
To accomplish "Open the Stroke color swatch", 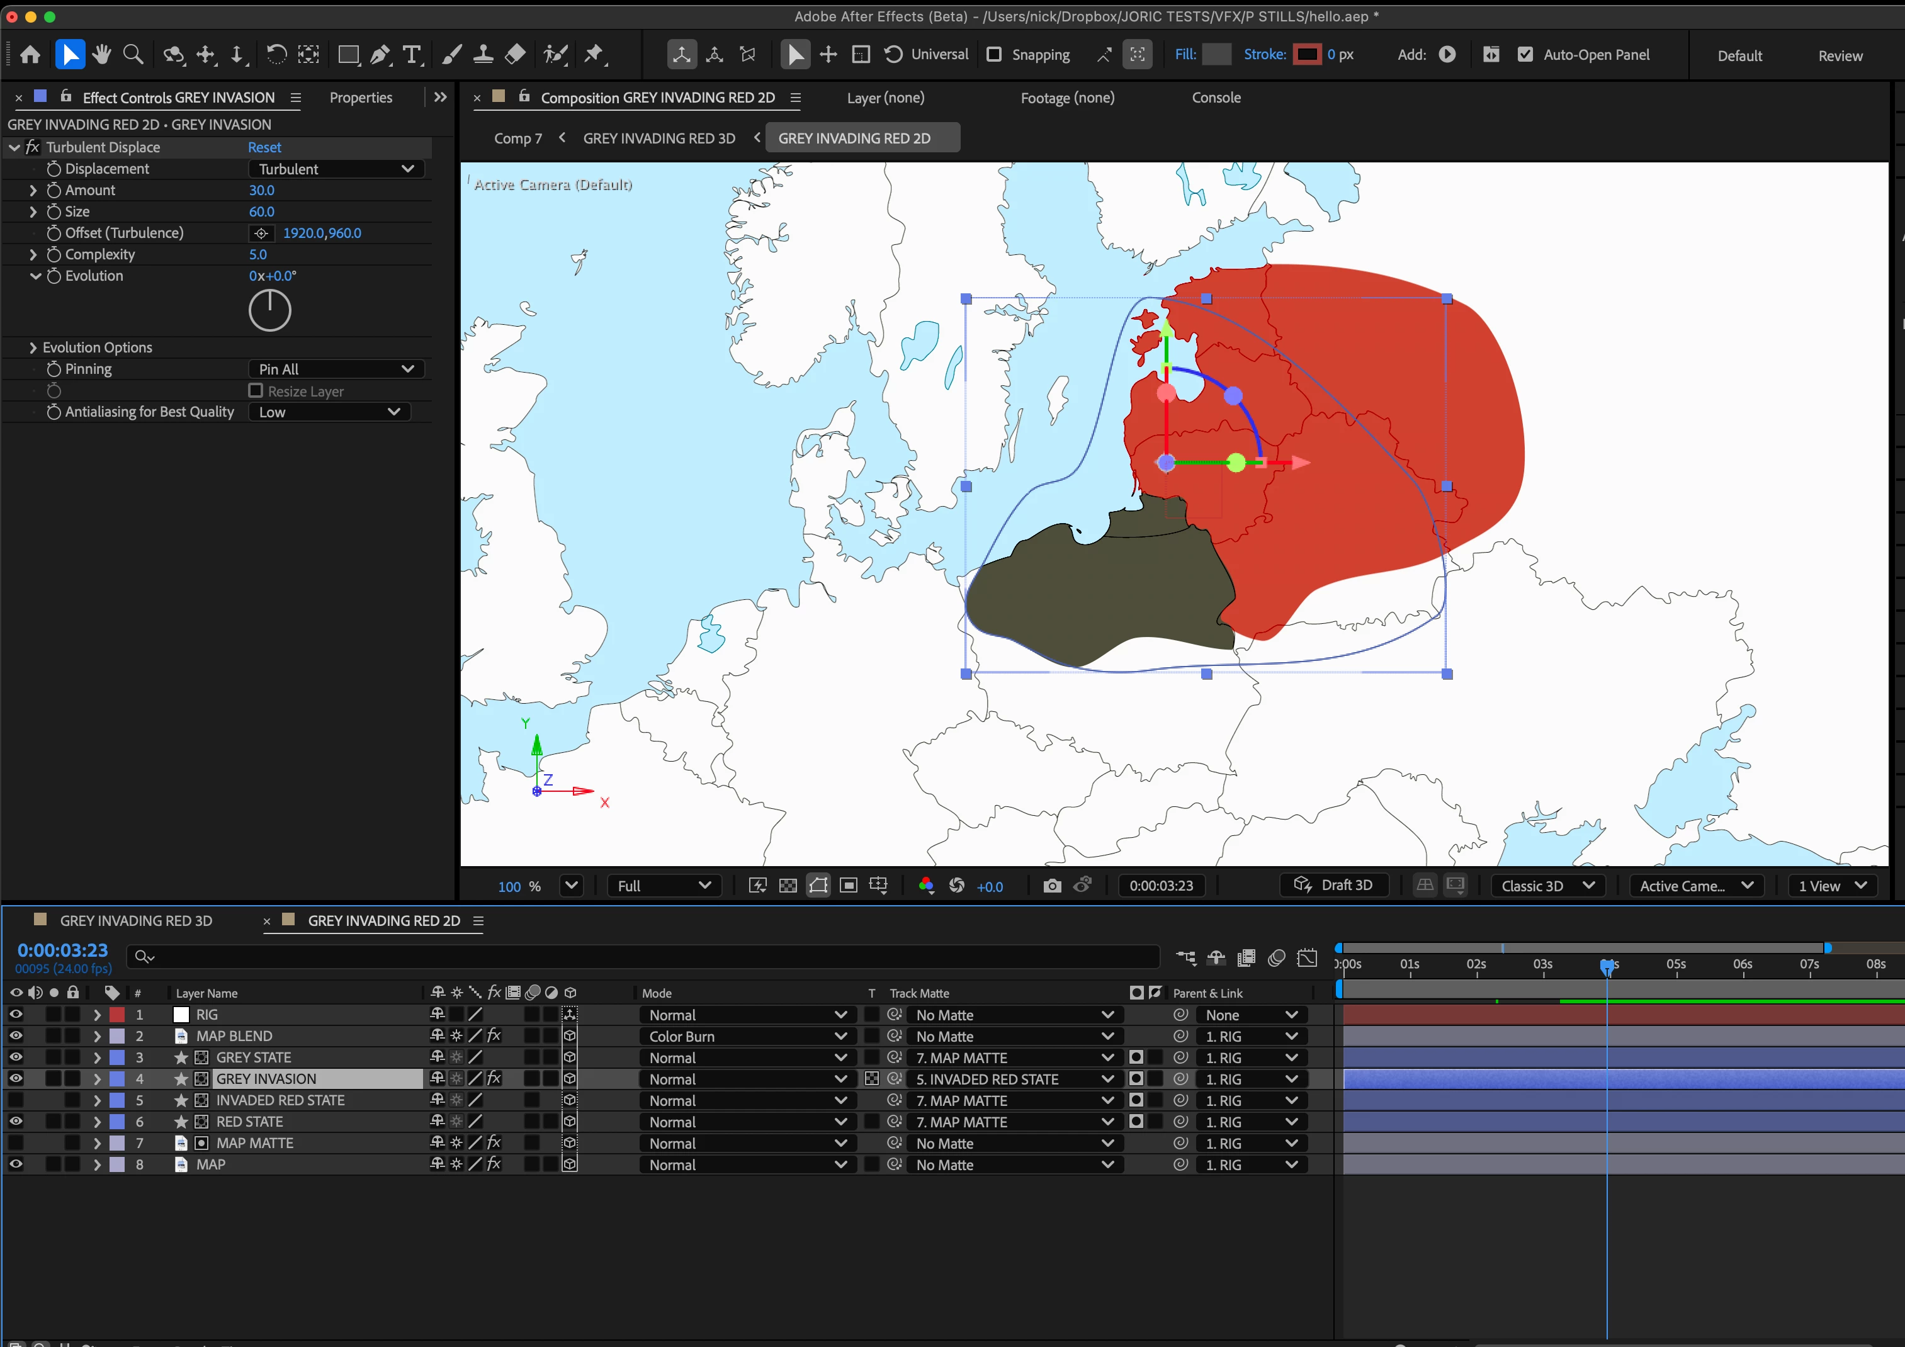I will click(1307, 55).
